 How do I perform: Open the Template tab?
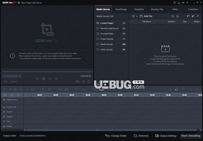pyautogui.click(x=139, y=9)
